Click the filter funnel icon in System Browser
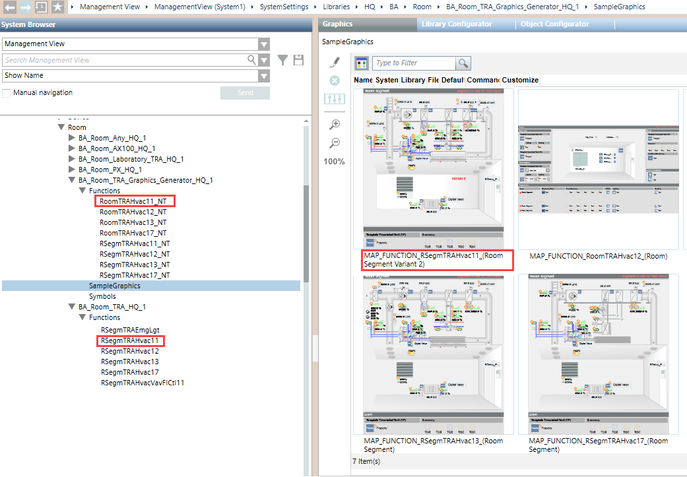Viewport: 687px width, 477px height. coord(282,60)
